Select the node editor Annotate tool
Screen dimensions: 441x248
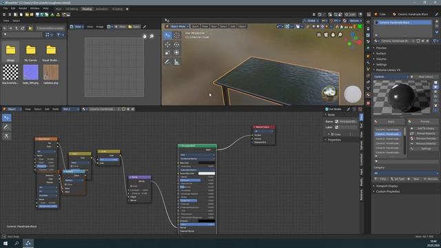pos(6,127)
